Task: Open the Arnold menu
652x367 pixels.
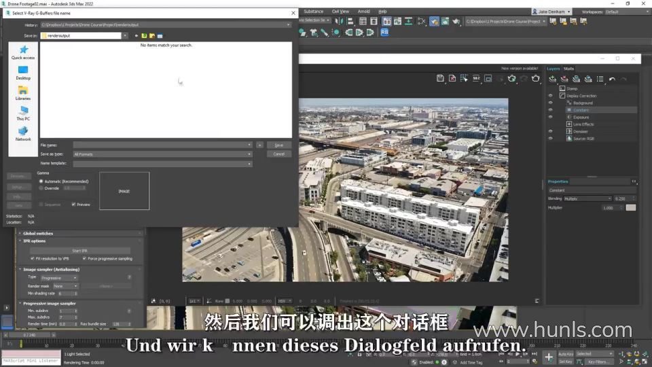Action: [363, 12]
